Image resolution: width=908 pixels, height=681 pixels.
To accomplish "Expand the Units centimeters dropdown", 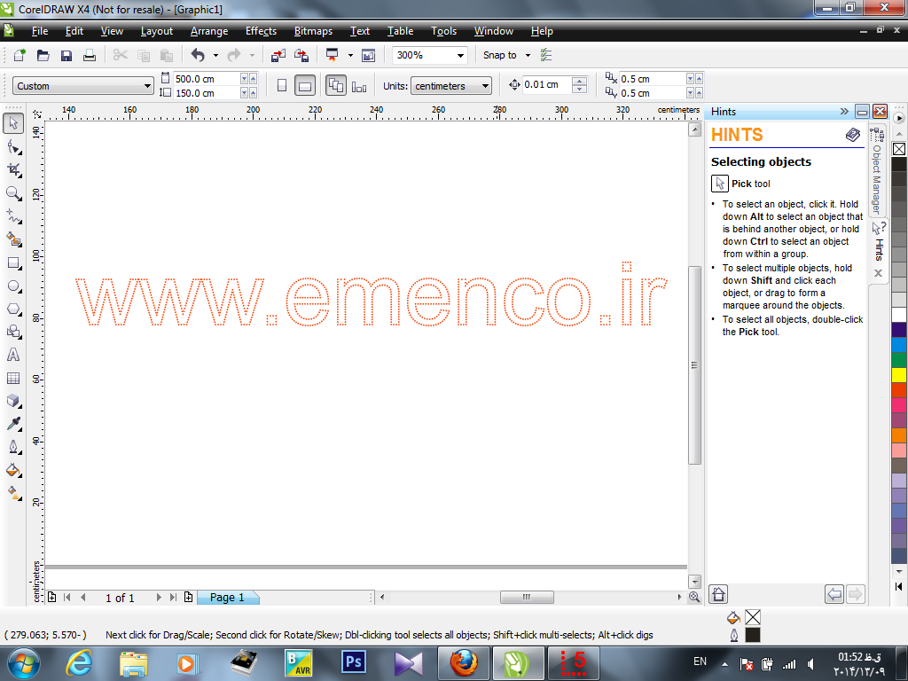I will [484, 86].
